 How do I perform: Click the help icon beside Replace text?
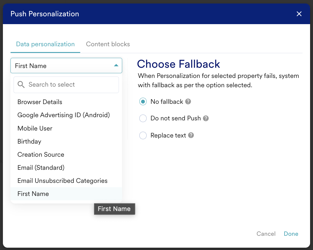click(x=191, y=135)
